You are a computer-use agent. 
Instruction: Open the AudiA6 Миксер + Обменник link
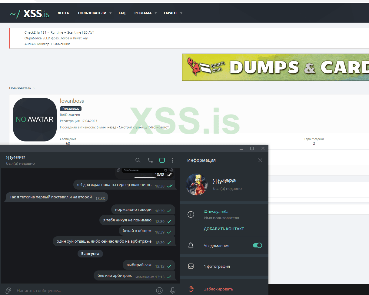(x=47, y=44)
